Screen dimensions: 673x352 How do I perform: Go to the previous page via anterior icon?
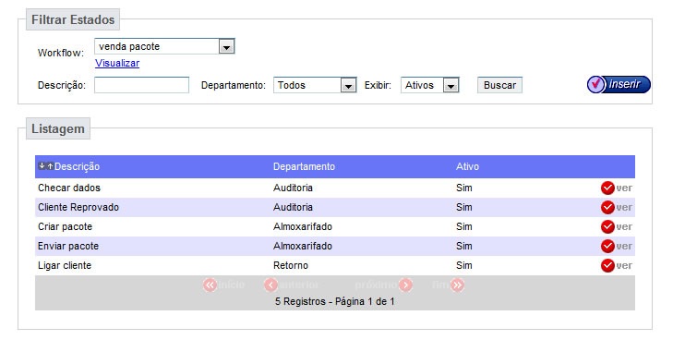(x=270, y=285)
